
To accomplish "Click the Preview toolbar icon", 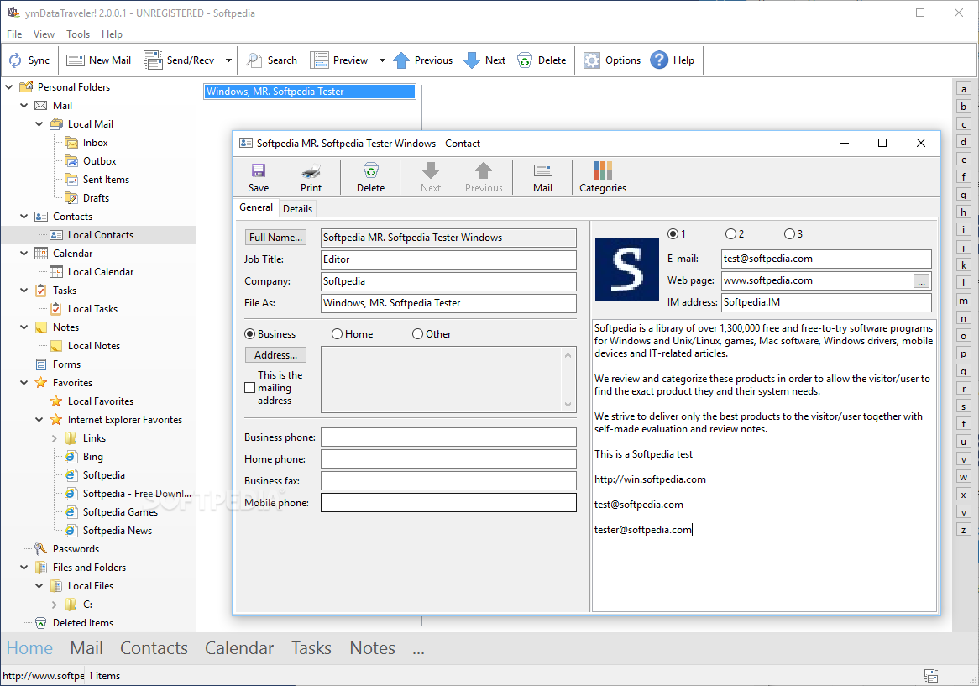I will point(319,60).
